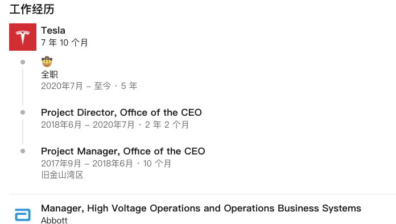Click the cowboy hat emoji job title
This screenshot has height=224, width=396.
[x=47, y=62]
